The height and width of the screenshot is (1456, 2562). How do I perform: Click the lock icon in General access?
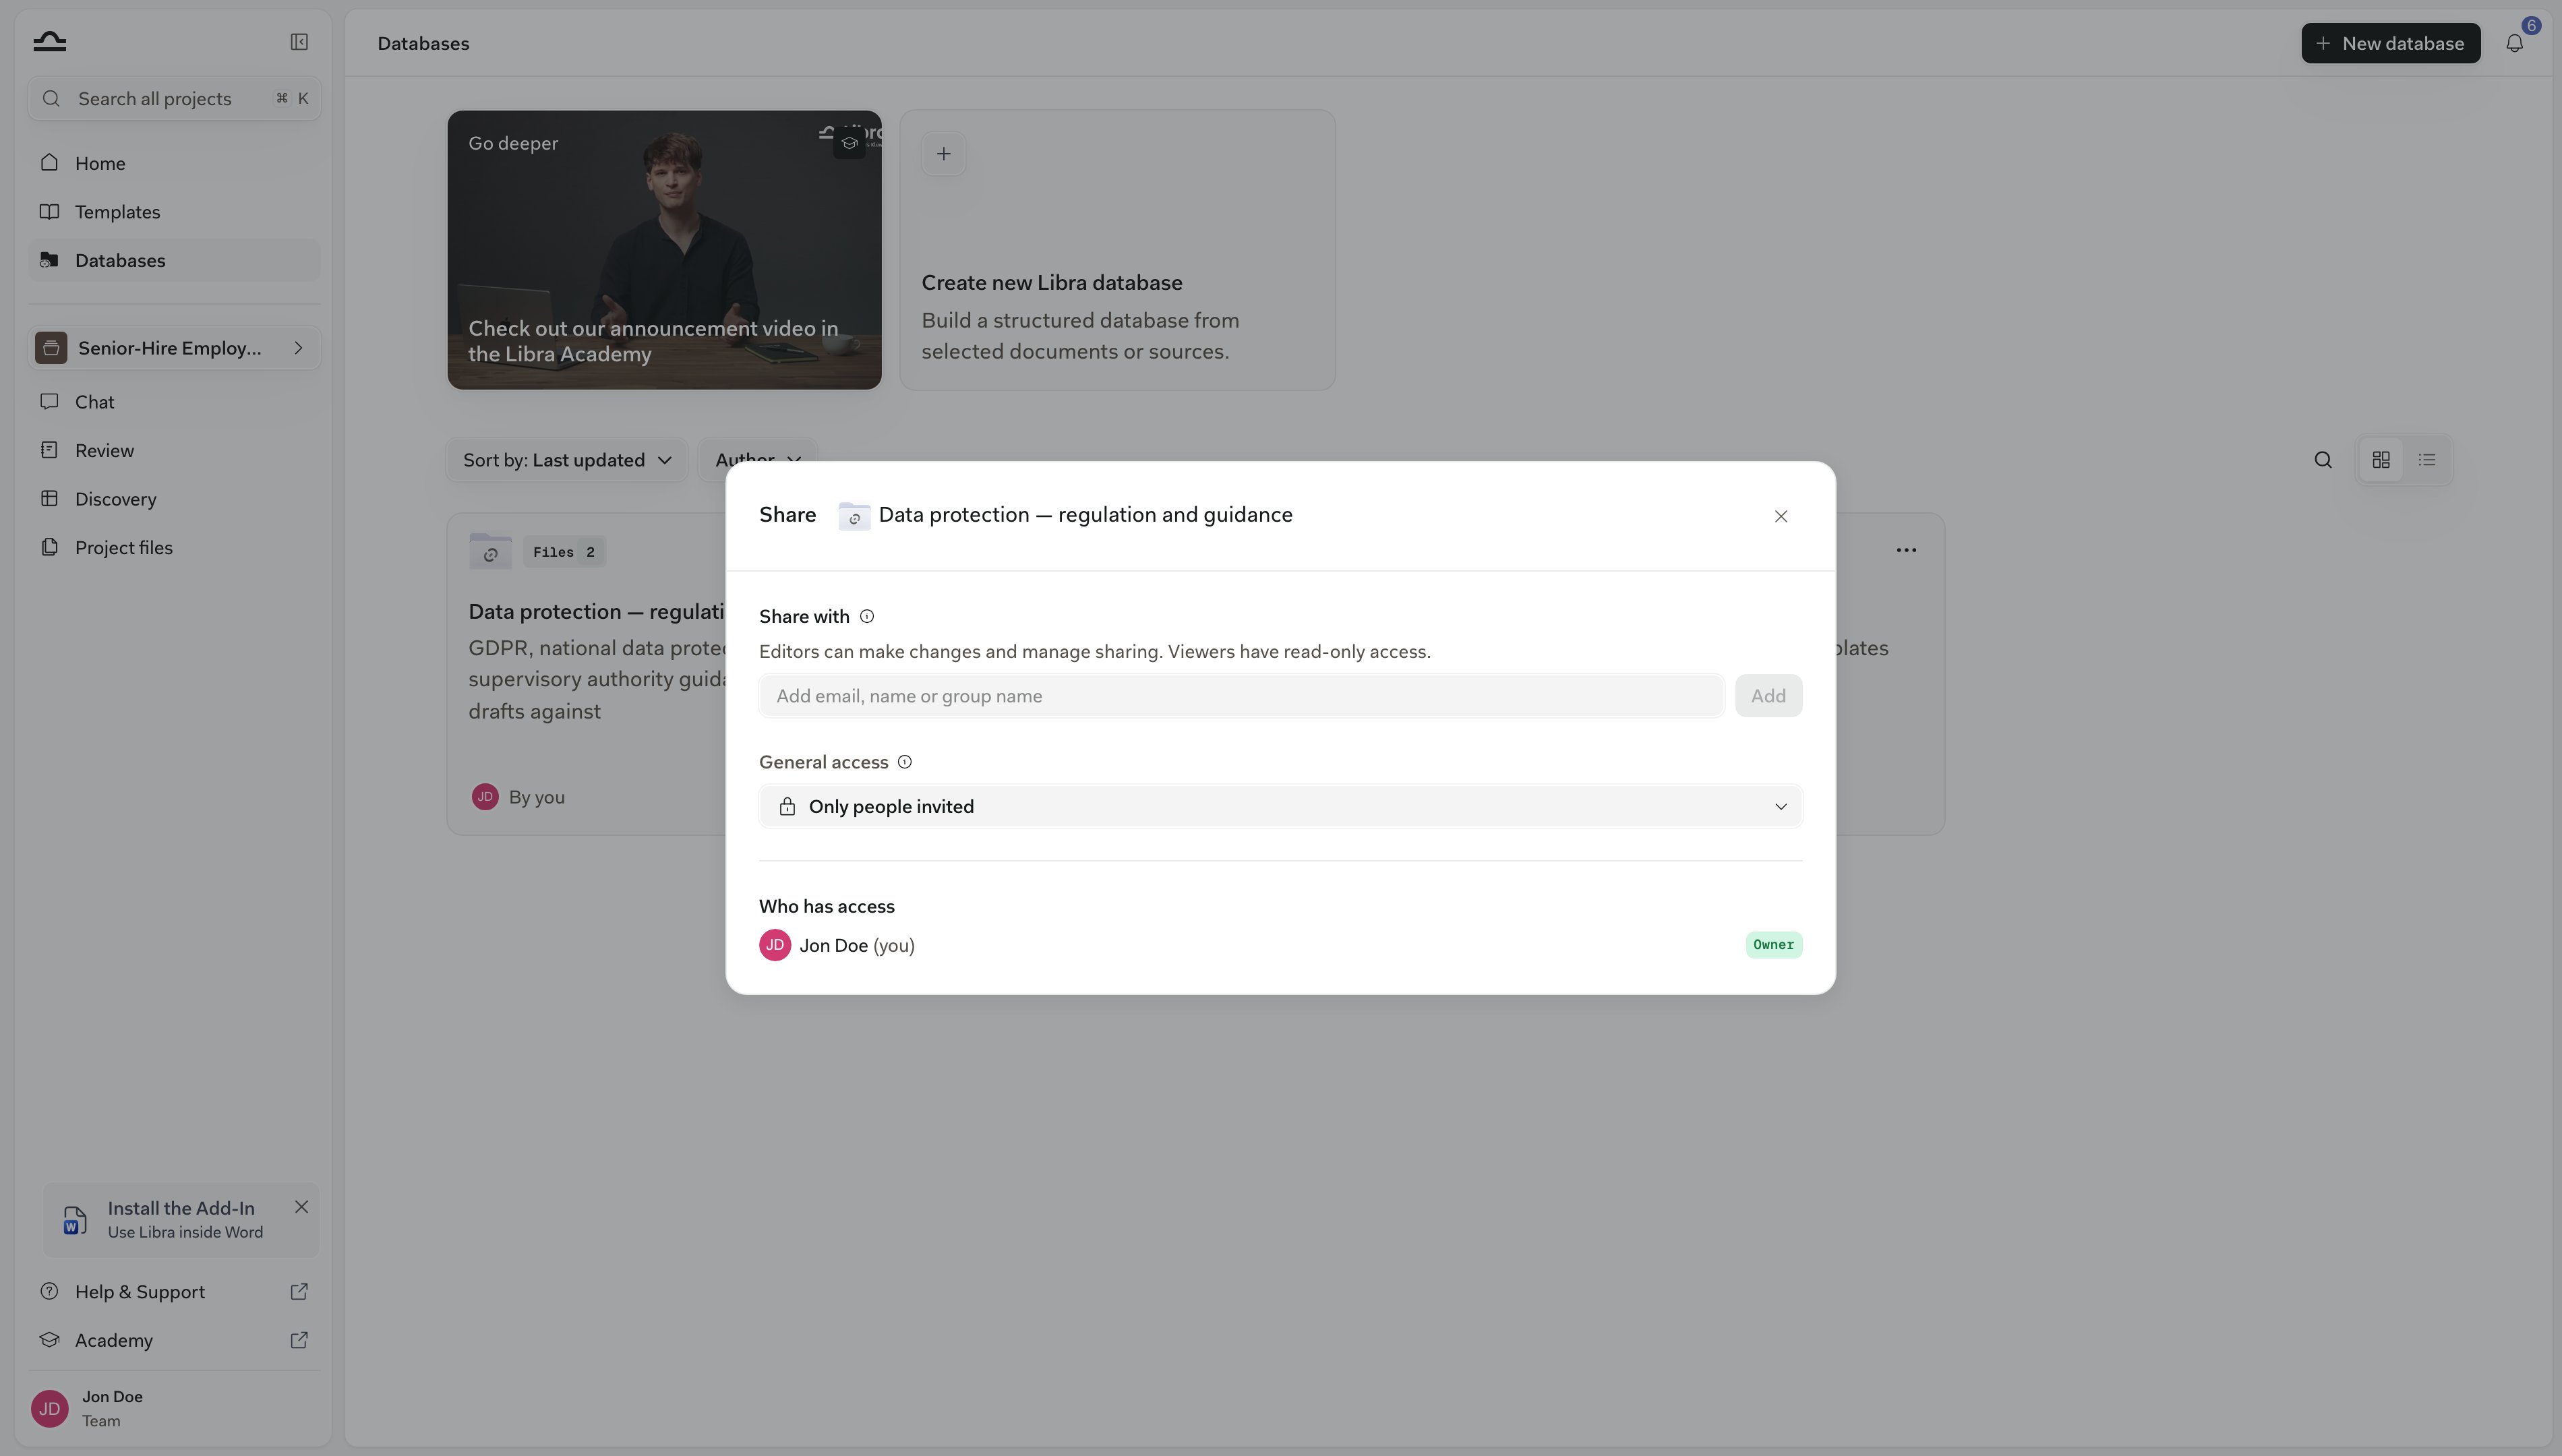click(787, 807)
